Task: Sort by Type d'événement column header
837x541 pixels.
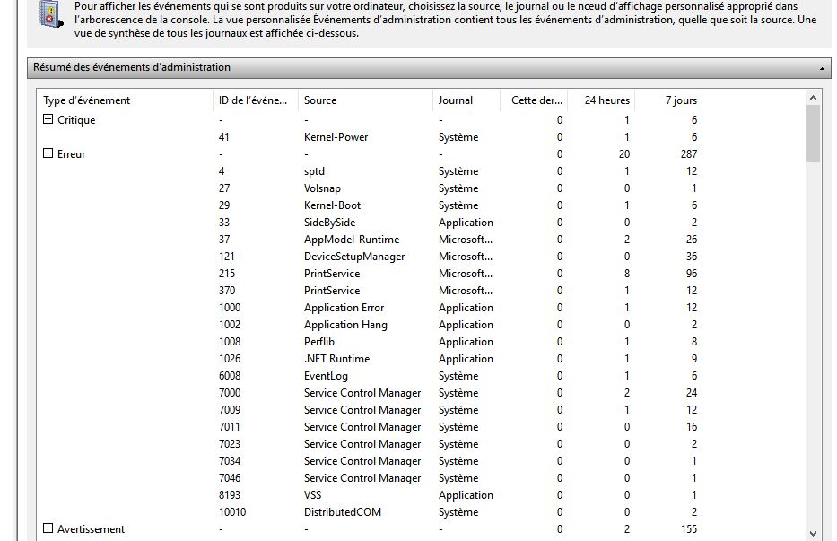Action: pos(125,100)
